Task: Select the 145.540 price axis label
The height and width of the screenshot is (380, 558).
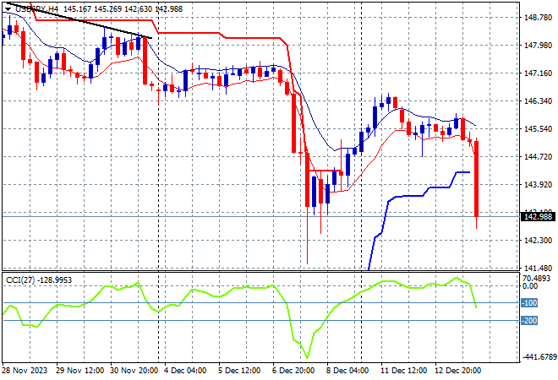Action: [x=538, y=128]
